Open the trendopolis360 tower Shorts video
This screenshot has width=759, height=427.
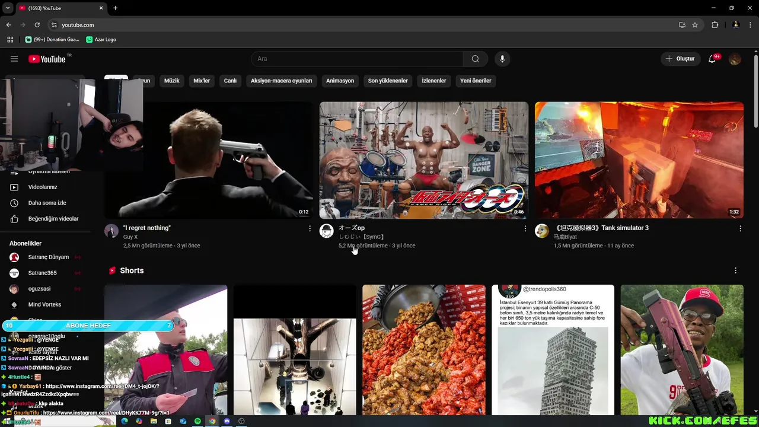pos(553,350)
